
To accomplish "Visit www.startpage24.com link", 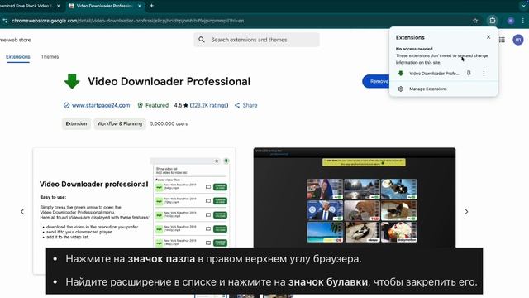I will click(101, 105).
